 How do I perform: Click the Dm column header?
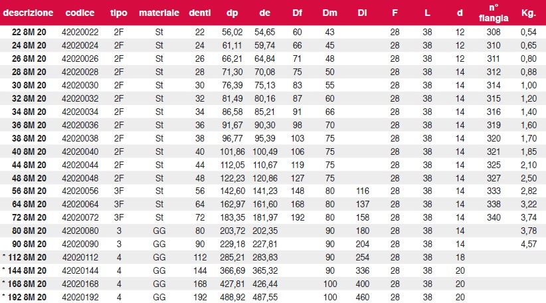(329, 13)
